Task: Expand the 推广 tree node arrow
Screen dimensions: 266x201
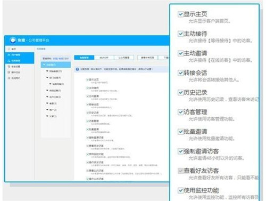Action: tap(47, 110)
